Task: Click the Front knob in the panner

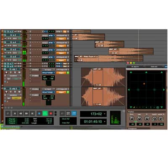Action: [x=132, y=119]
